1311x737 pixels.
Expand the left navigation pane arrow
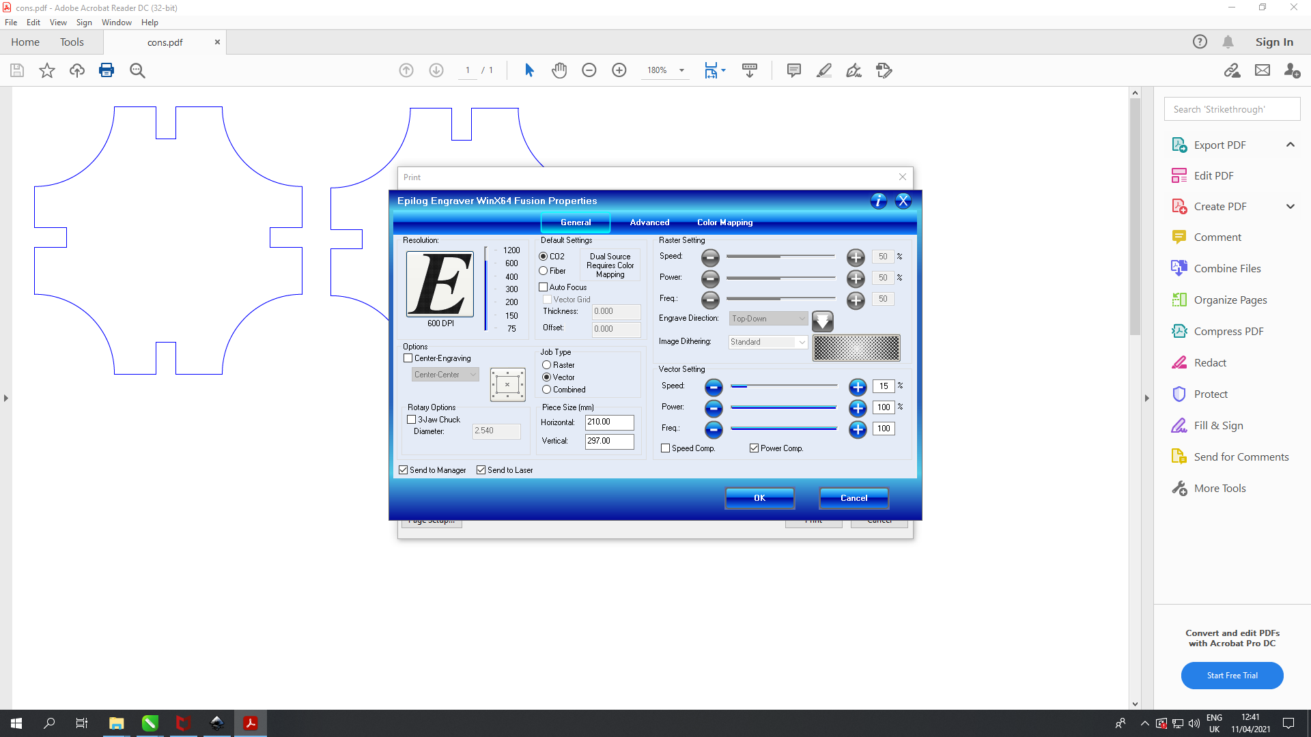(x=6, y=398)
